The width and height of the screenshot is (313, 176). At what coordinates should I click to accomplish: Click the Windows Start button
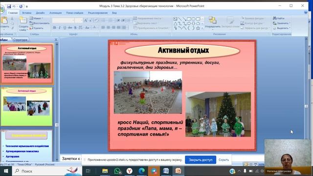6,171
